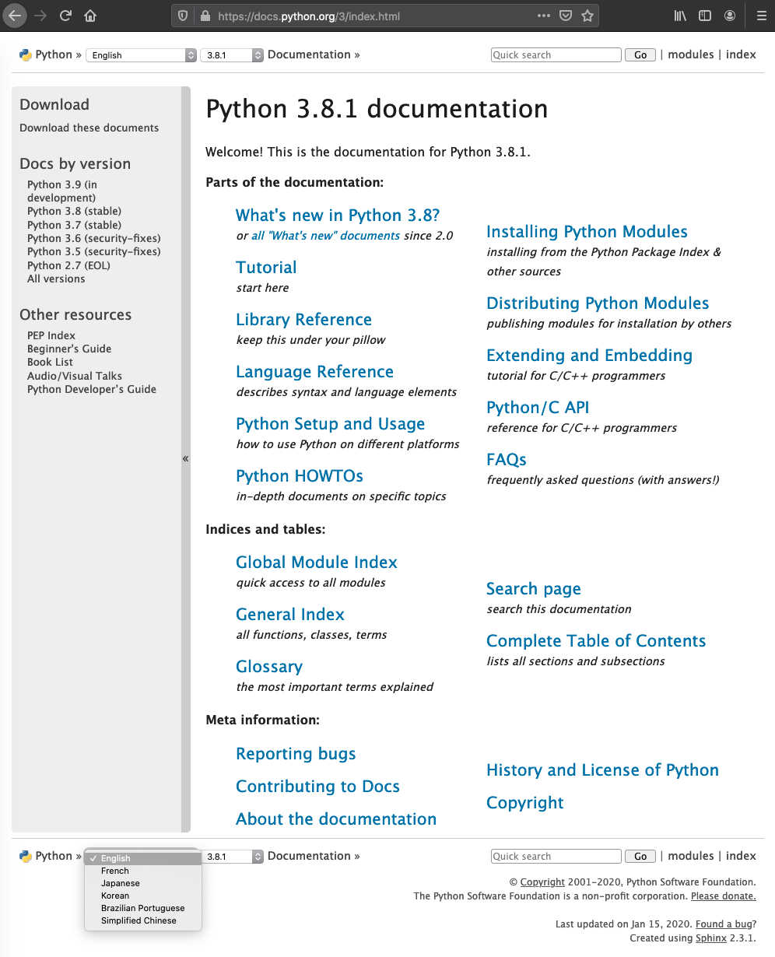775x957 pixels.
Task: Open the Tutorial link
Action: pos(266,268)
